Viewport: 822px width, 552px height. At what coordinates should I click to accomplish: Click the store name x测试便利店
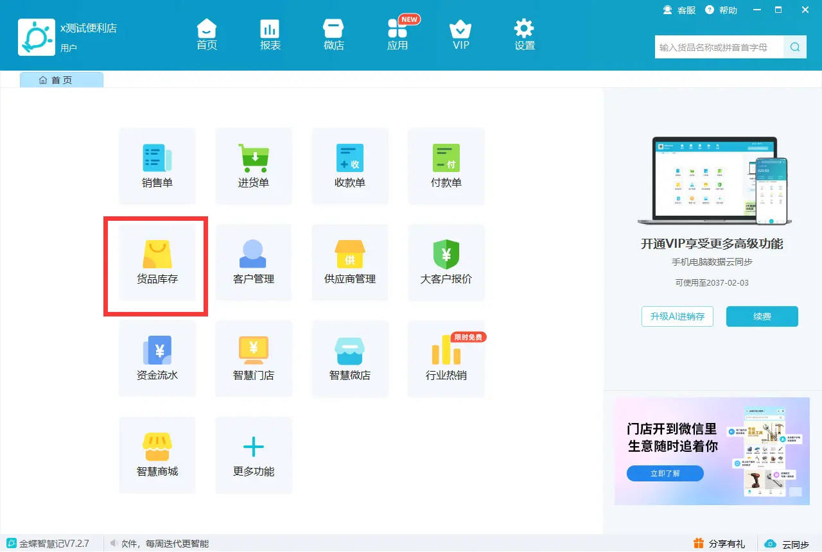tap(89, 28)
